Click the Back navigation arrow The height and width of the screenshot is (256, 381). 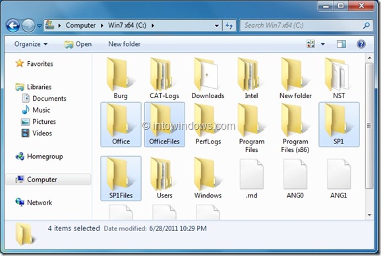click(13, 26)
